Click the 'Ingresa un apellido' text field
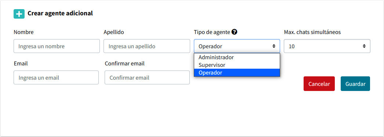Screen dimensions: 384x137 [147, 46]
